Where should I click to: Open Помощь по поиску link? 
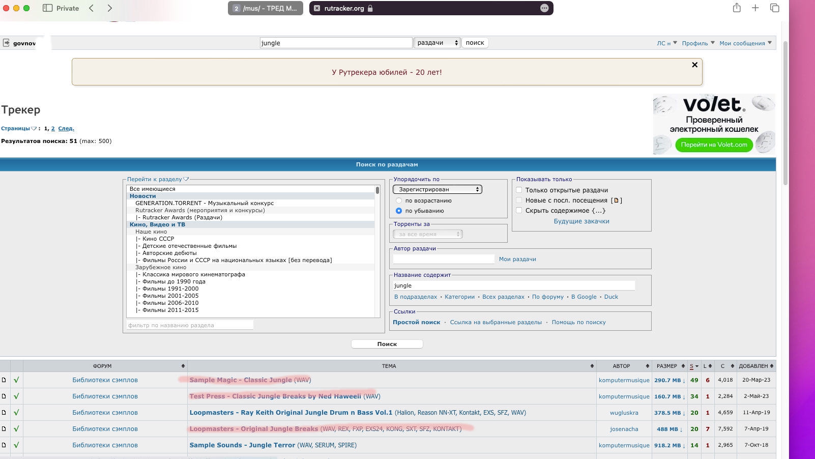coord(579,322)
